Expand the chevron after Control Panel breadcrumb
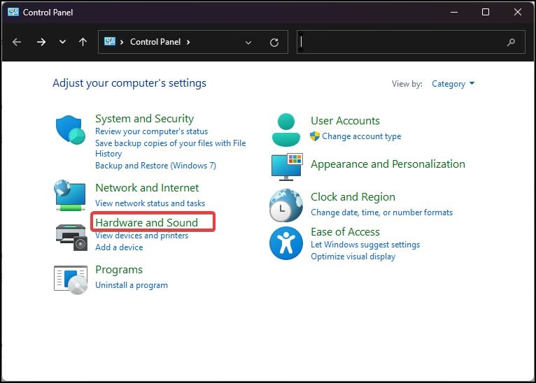The width and height of the screenshot is (536, 383). [188, 42]
